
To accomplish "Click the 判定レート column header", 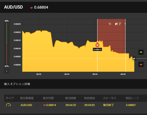I will pos(132,98).
